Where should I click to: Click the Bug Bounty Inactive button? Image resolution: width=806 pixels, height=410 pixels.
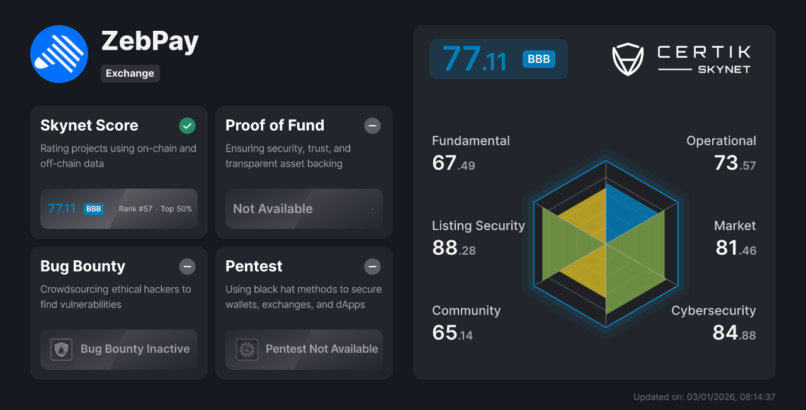click(x=119, y=349)
